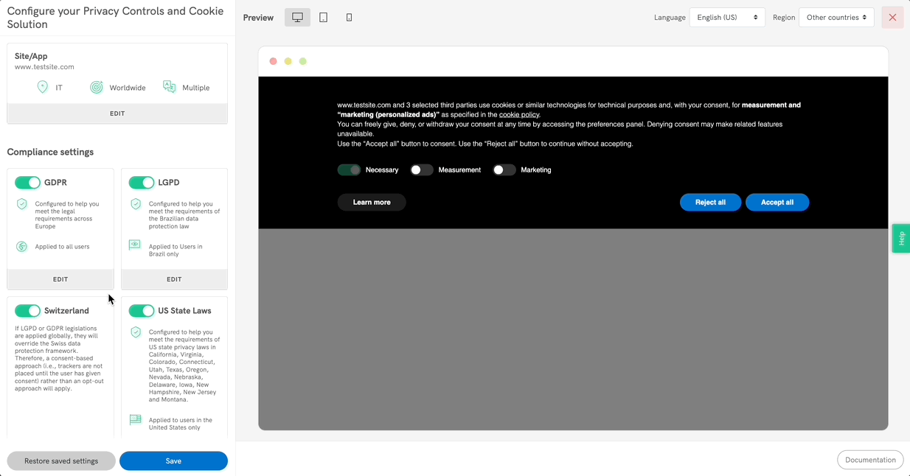Screen dimensions: 910x476
Task: Turn off the LGPD toggle
Action: pyautogui.click(x=142, y=182)
